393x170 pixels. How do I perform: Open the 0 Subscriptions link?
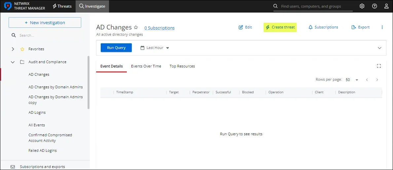(x=160, y=28)
